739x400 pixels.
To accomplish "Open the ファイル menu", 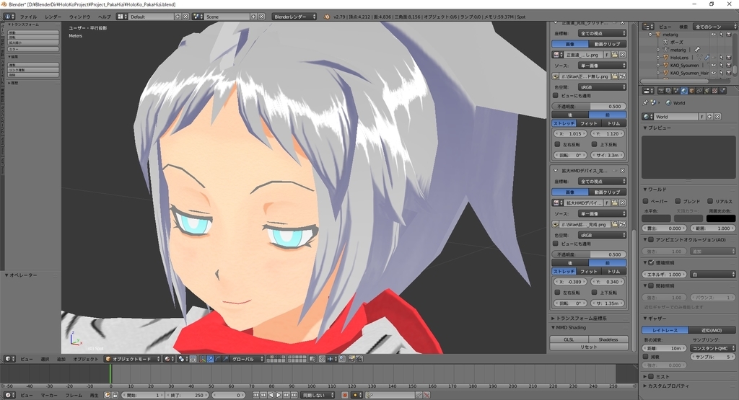I will (28, 17).
